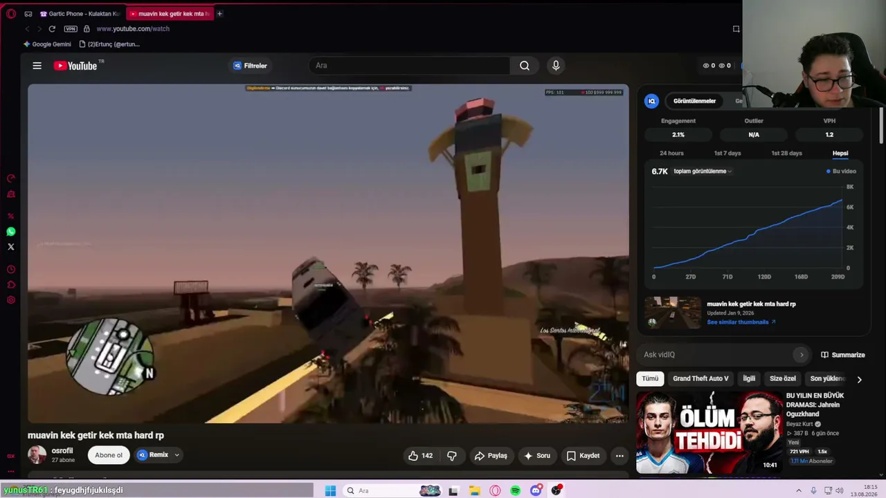This screenshot has height=498, width=886.
Task: Open more actions three-dot menu
Action: [620, 456]
